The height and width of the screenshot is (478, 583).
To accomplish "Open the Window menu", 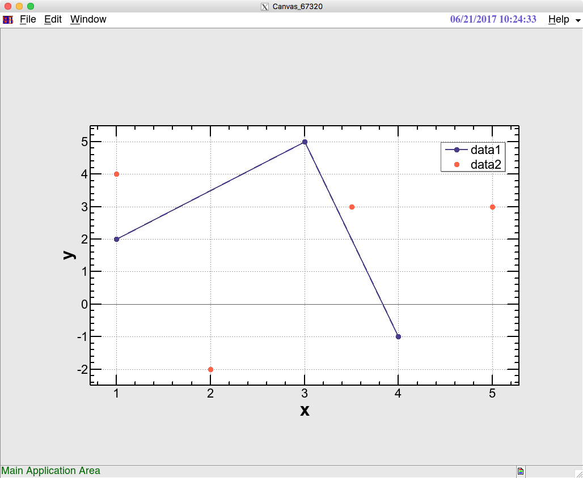I will (x=88, y=19).
